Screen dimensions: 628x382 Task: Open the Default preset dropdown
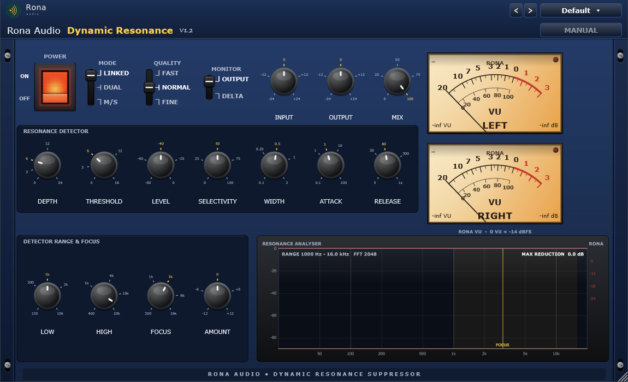click(x=580, y=11)
